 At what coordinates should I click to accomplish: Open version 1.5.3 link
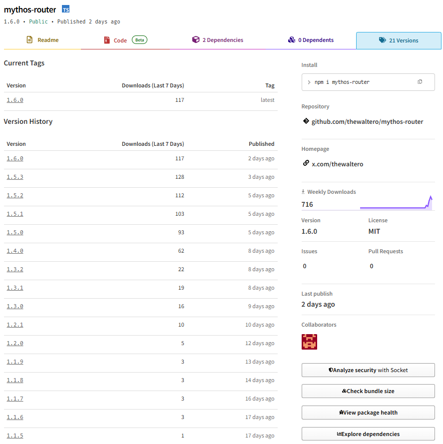tap(15, 177)
